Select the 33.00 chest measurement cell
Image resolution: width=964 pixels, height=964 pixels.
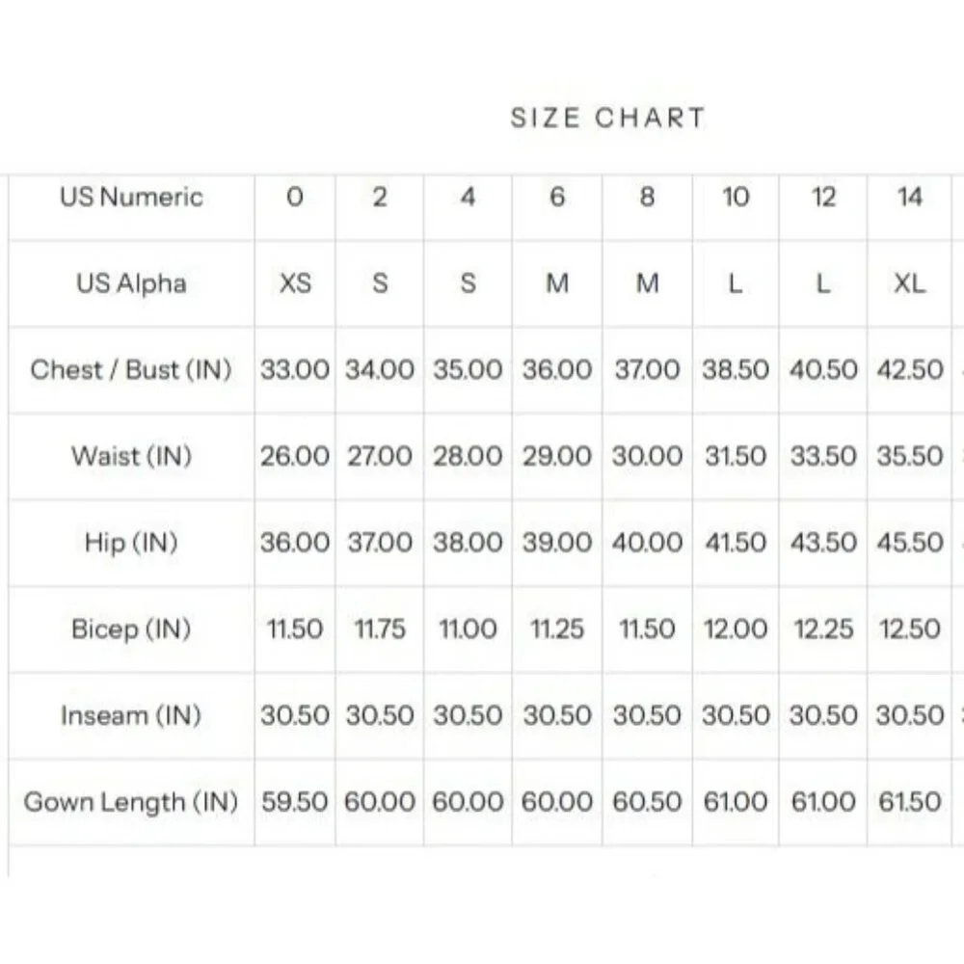295,370
